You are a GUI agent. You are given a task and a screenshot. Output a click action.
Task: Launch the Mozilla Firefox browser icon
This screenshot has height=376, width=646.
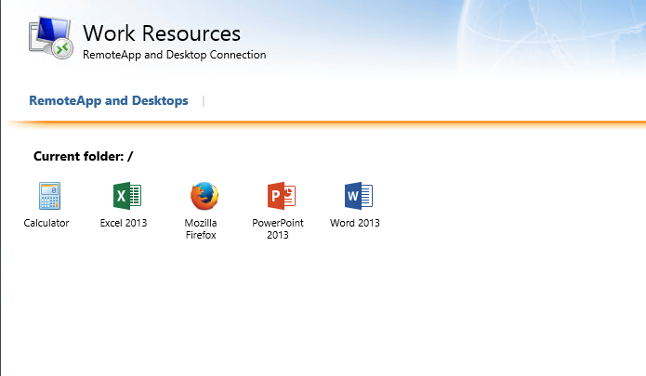pyautogui.click(x=203, y=196)
